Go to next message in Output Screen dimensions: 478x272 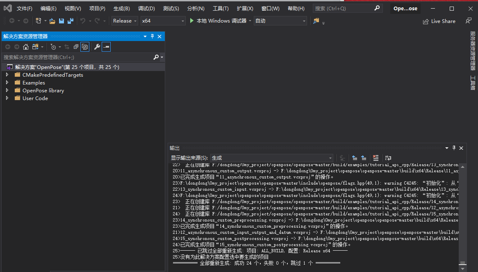point(364,158)
